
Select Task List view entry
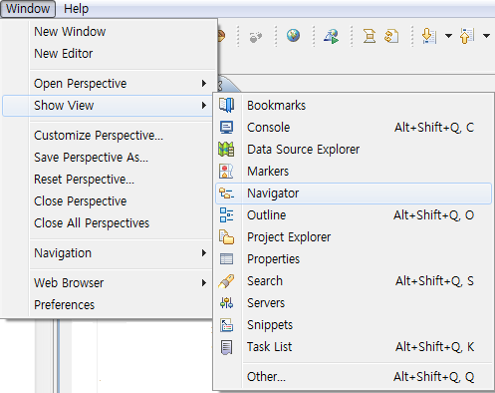point(354,347)
